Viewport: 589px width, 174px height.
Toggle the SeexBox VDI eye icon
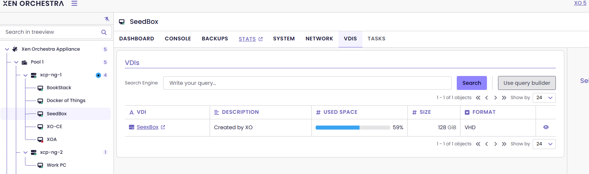[x=546, y=127]
